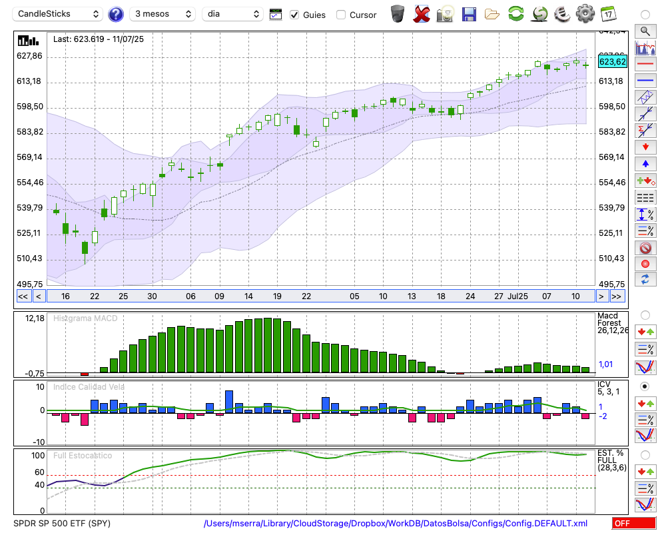Open the CandleSticks chart type dropdown
Image resolution: width=666 pixels, height=533 pixels.
[58, 14]
